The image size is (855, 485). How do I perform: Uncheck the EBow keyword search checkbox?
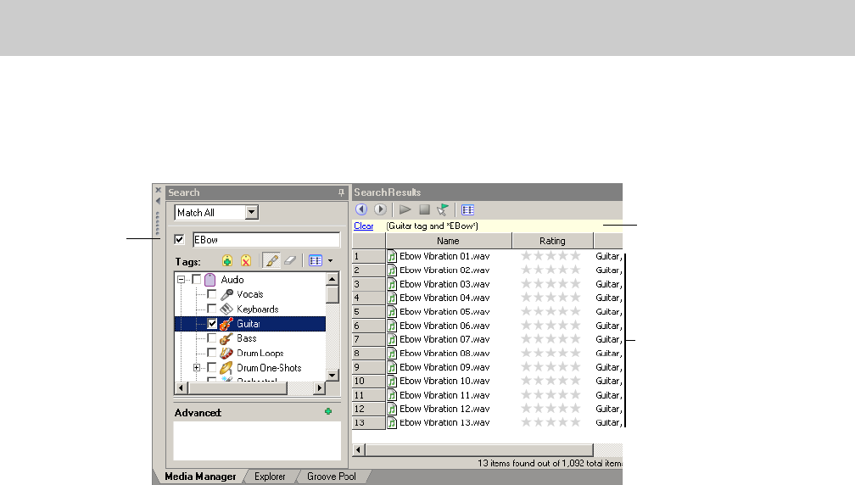point(180,239)
